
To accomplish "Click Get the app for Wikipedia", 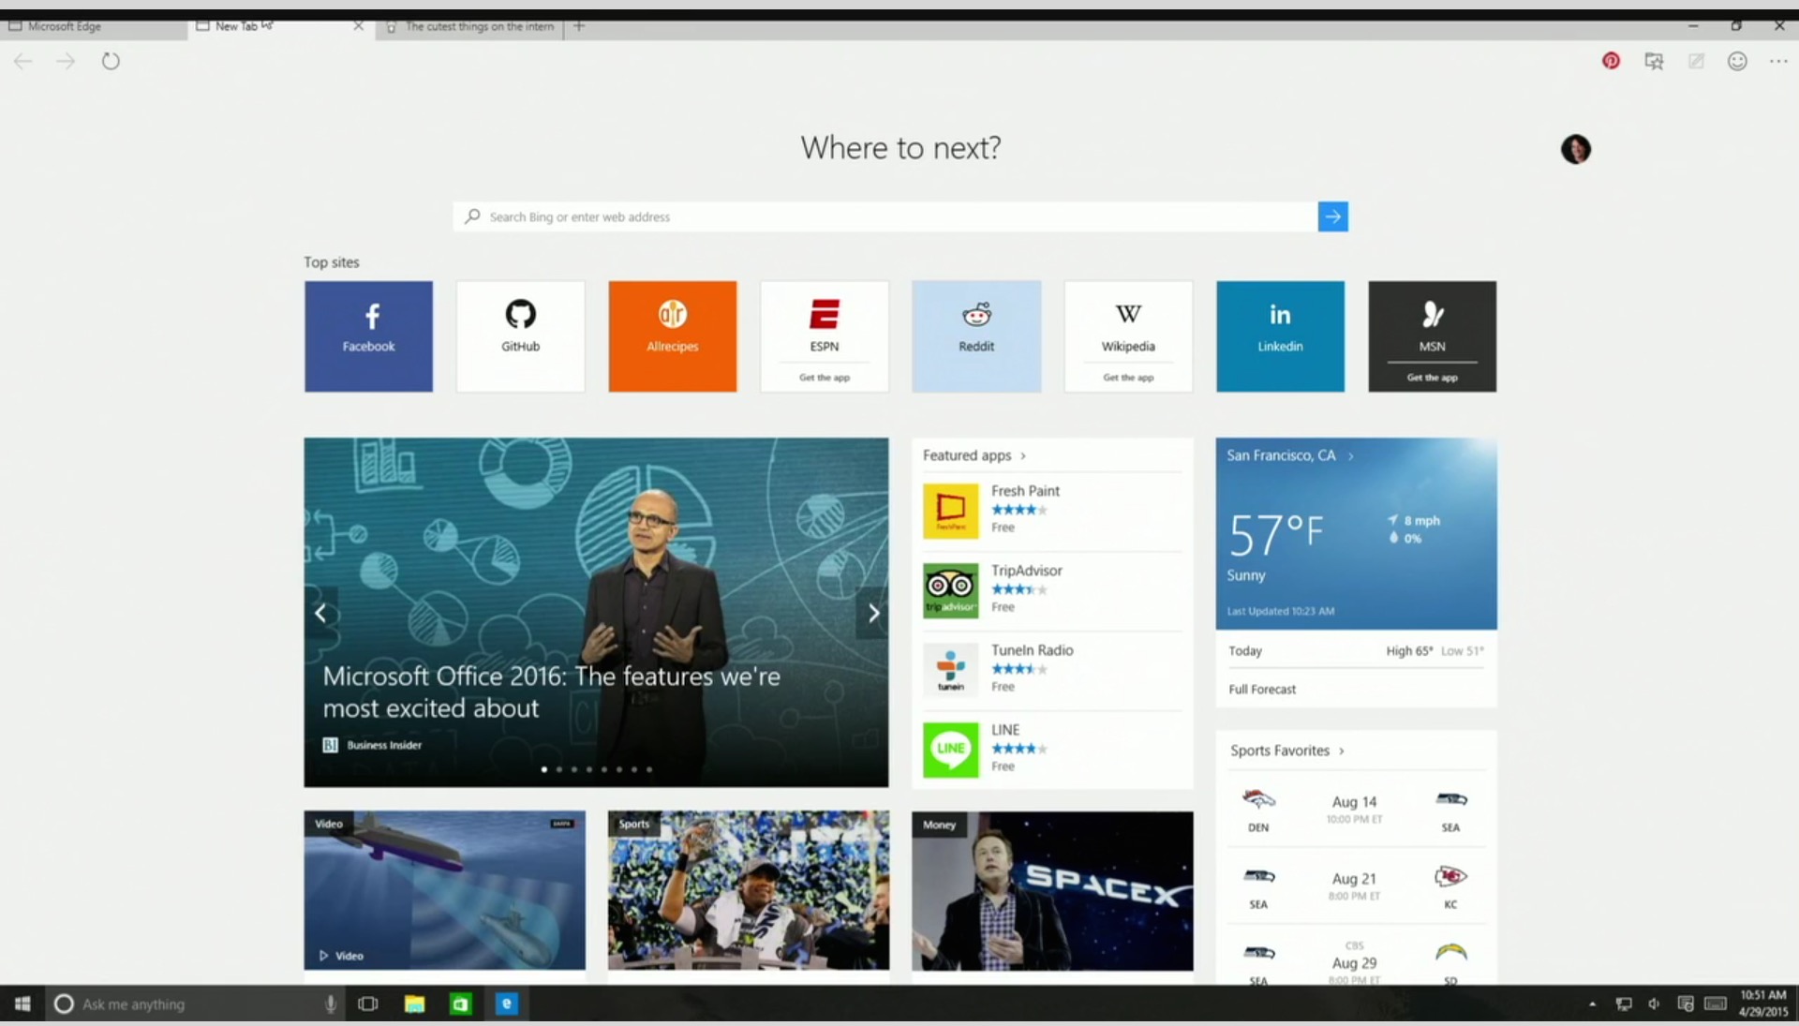I will (1127, 377).
